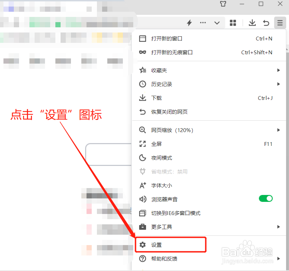Viewport: 289px width, 271px height.
Task: Click the fullscreen expand icon beside 全屏
Action: coord(143,144)
